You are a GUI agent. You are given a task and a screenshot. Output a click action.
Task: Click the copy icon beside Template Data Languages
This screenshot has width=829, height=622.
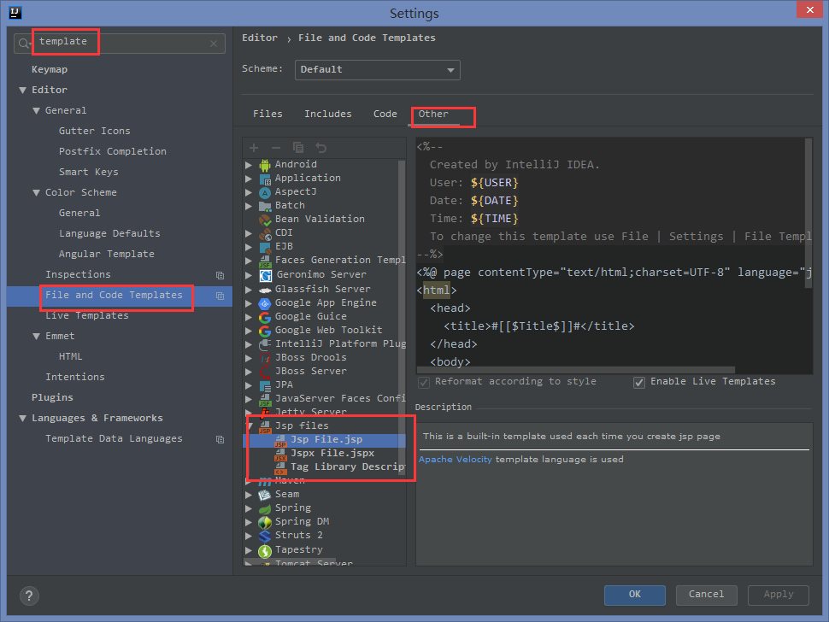click(220, 439)
